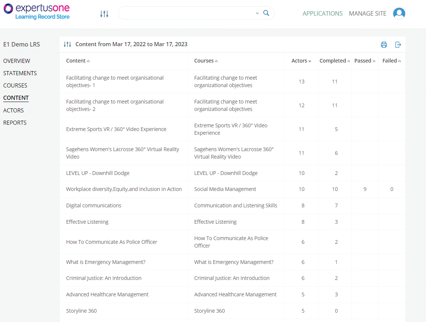Go to STATEMENTS in sidebar
Viewport: 426px width, 322px height.
pyautogui.click(x=20, y=73)
